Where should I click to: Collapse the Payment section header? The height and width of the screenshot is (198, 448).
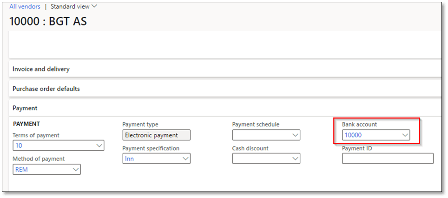click(25, 108)
